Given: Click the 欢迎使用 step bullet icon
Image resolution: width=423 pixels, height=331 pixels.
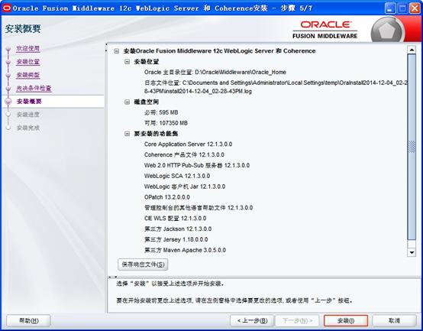Looking at the screenshot, I should [8, 49].
